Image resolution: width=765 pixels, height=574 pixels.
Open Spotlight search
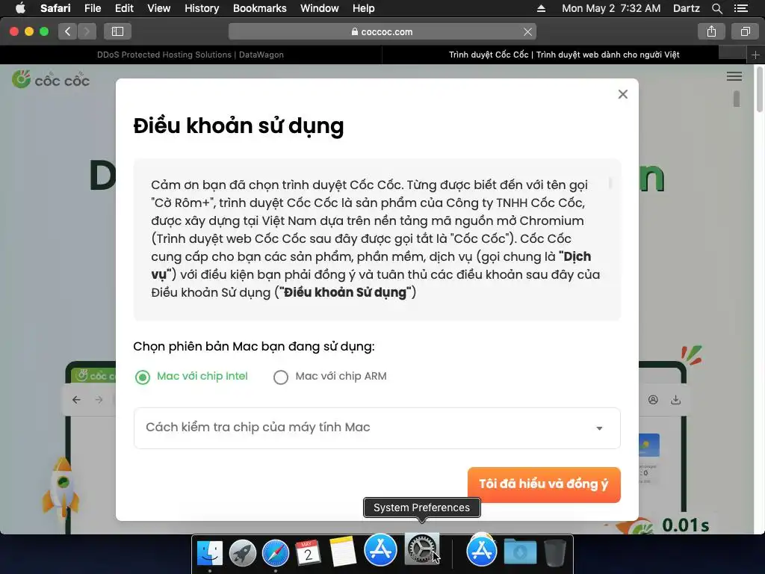coord(716,8)
